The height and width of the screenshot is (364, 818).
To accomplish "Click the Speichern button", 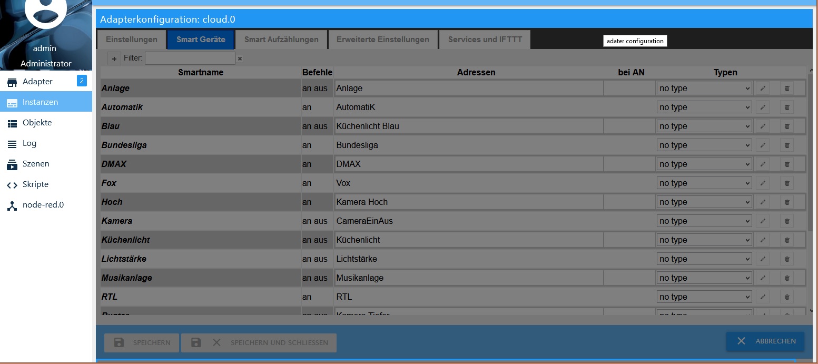I will tap(142, 343).
